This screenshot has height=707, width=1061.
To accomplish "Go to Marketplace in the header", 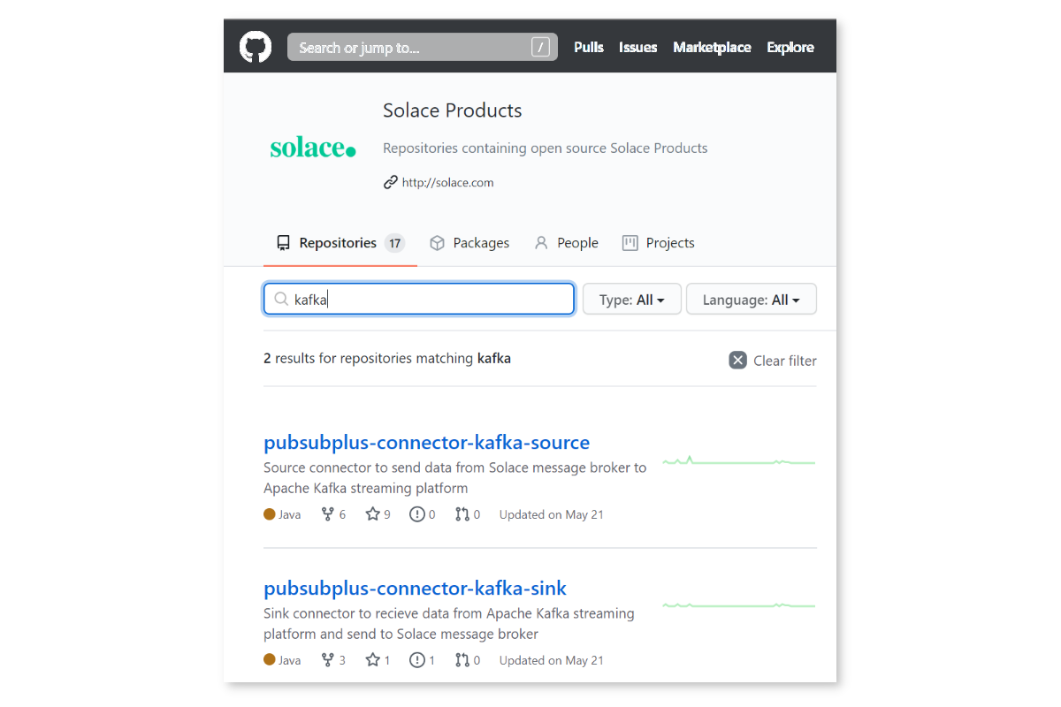I will coord(712,47).
